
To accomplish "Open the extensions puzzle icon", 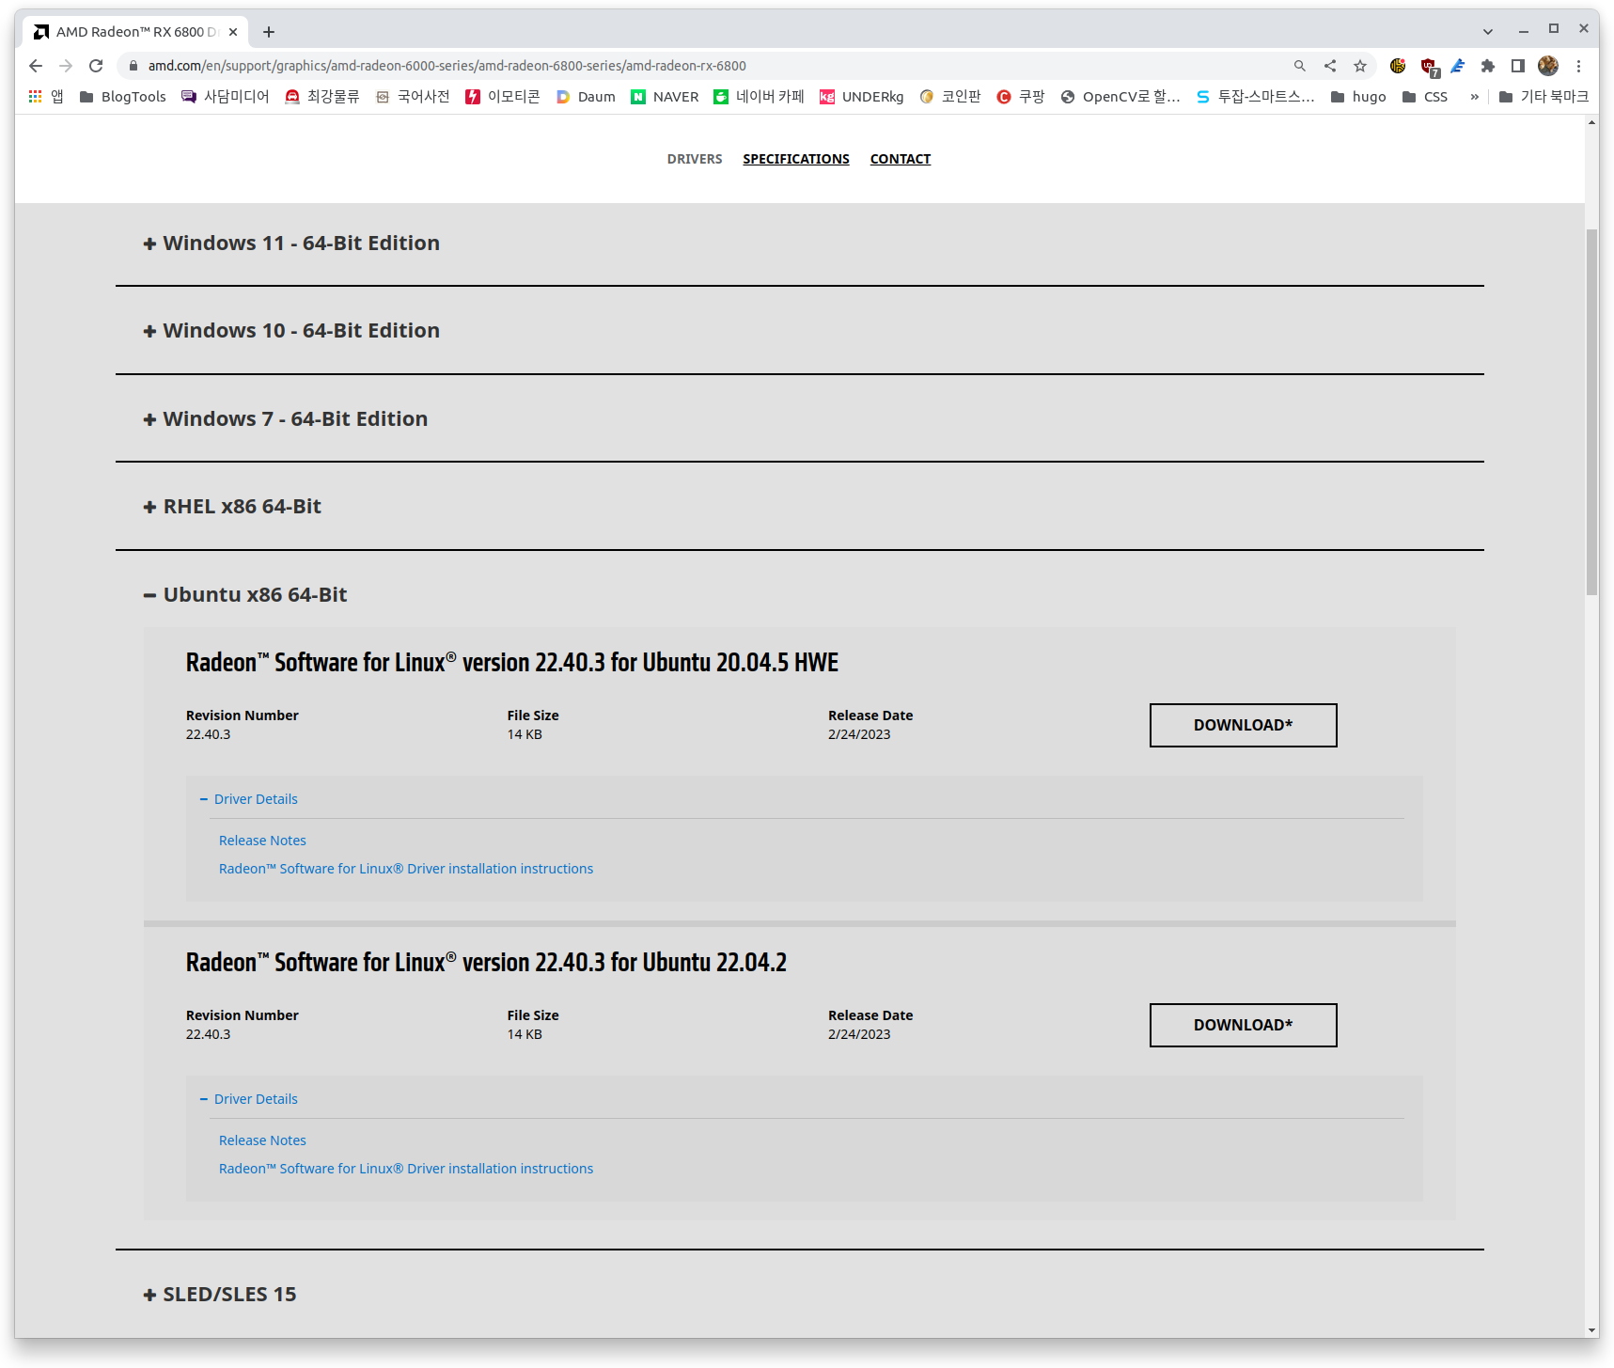I will tap(1487, 66).
